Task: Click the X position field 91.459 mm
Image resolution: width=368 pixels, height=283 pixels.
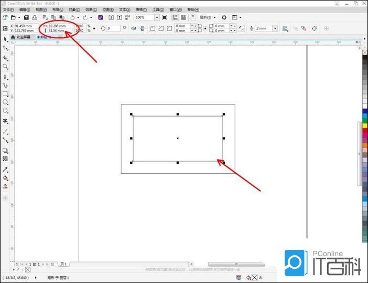Action: 26,26
